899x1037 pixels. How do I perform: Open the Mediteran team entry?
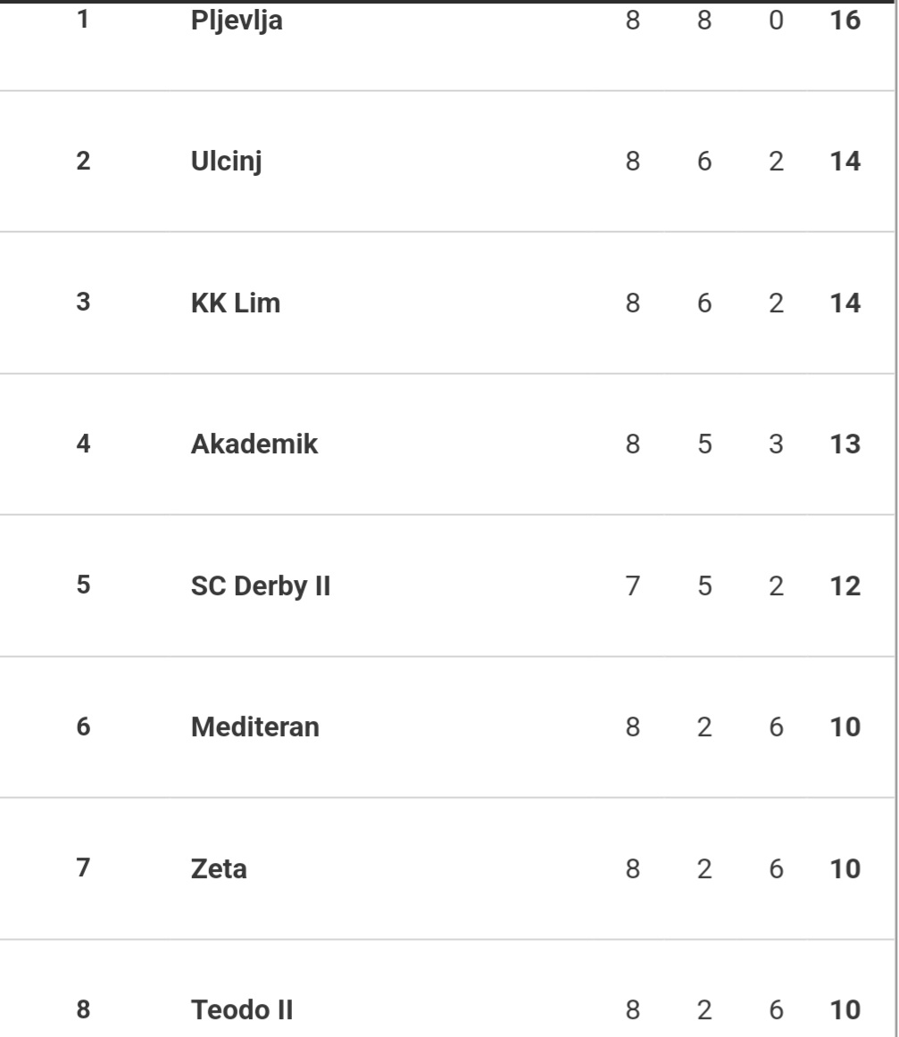pyautogui.click(x=254, y=726)
